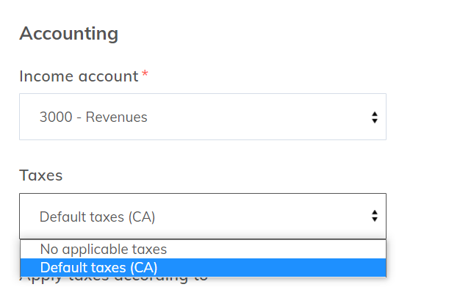
Task: Select highlighted "Default taxes (CA)" list option
Action: (203, 267)
